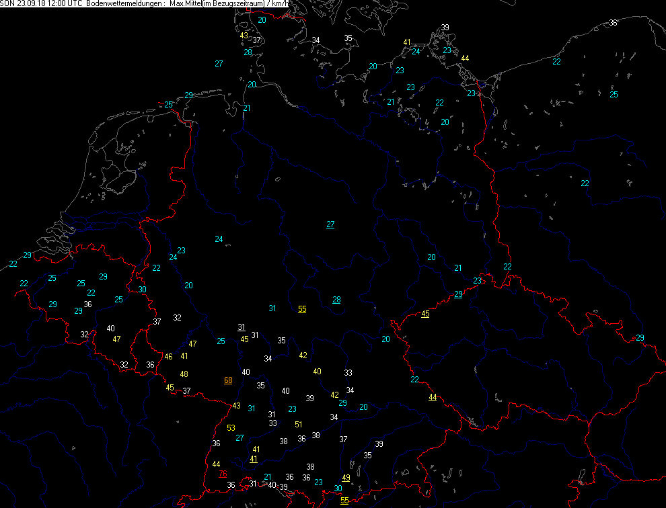Select the underlined yellow 41 reading
The image size is (666, 508).
click(254, 459)
